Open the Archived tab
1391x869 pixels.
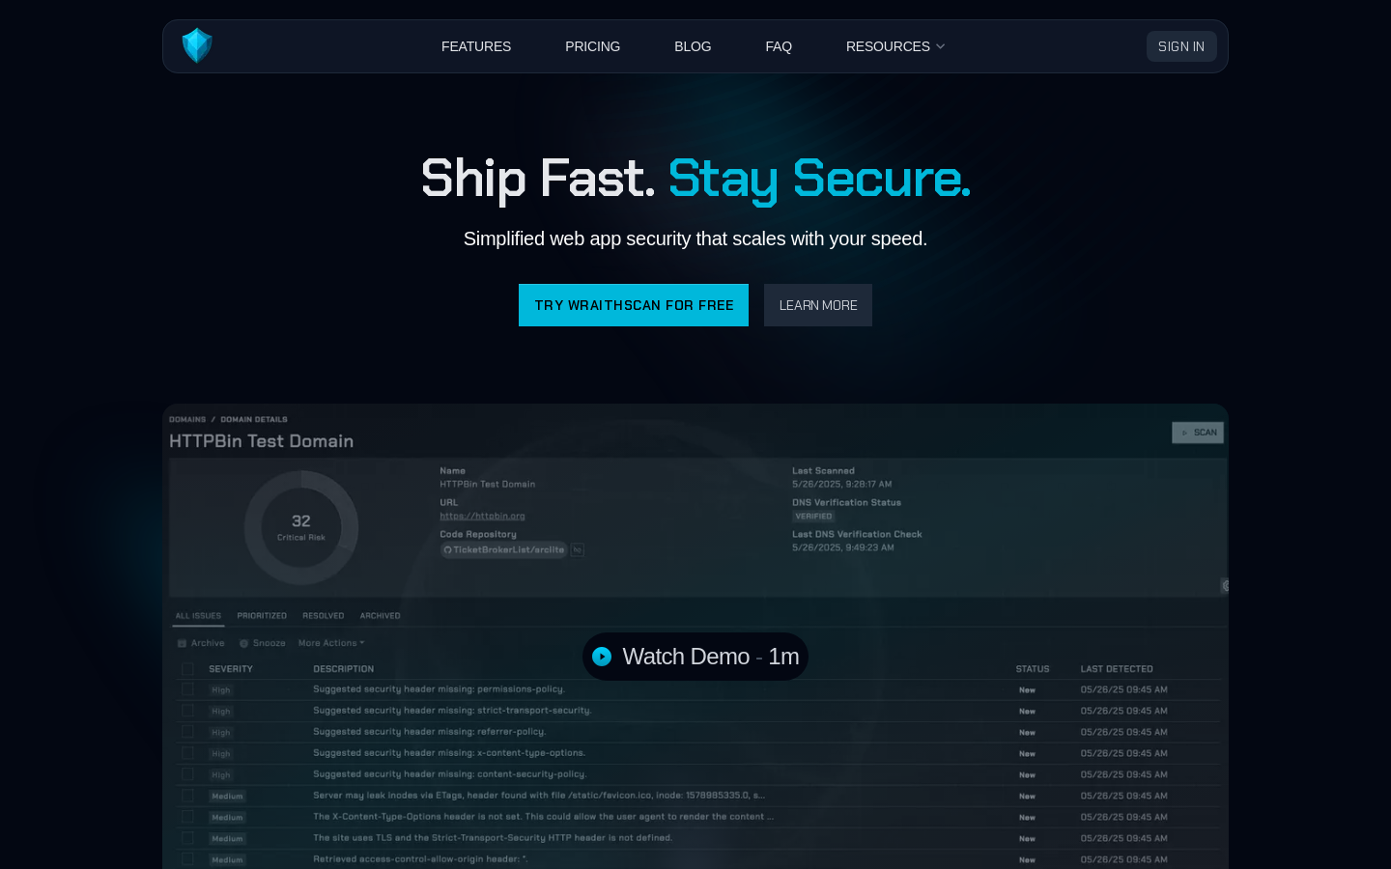tap(381, 616)
